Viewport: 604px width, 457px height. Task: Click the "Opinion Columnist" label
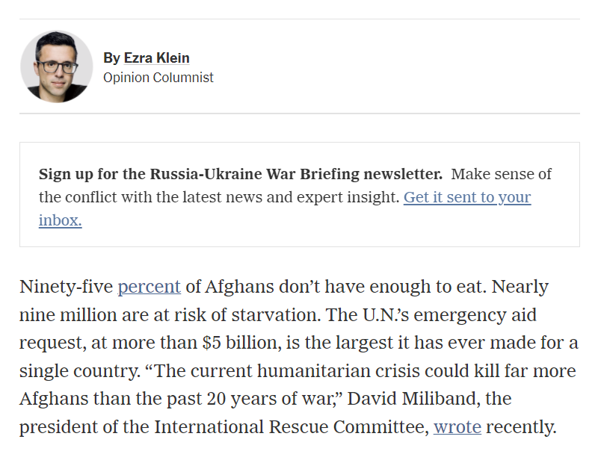(158, 77)
